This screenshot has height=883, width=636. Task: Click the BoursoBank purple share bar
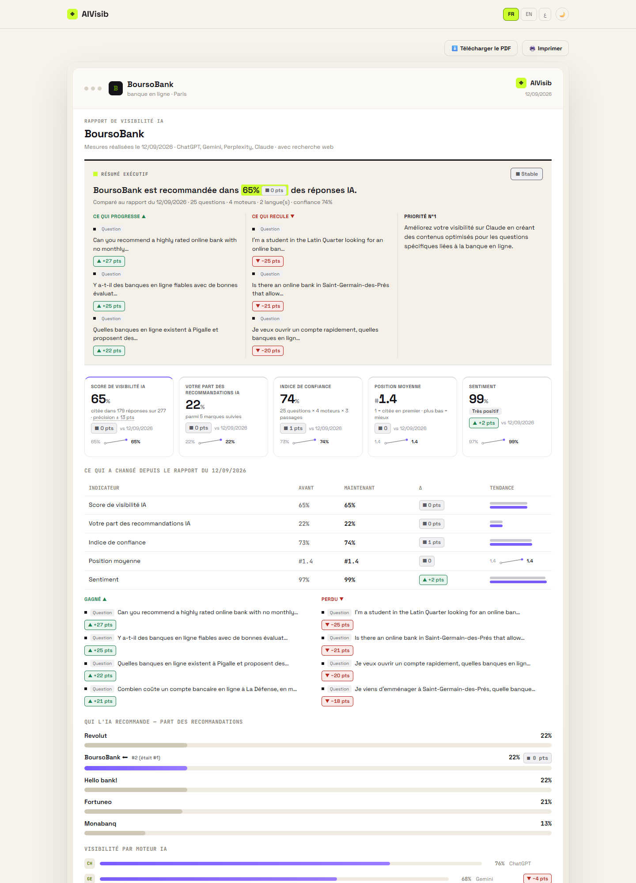tap(136, 768)
